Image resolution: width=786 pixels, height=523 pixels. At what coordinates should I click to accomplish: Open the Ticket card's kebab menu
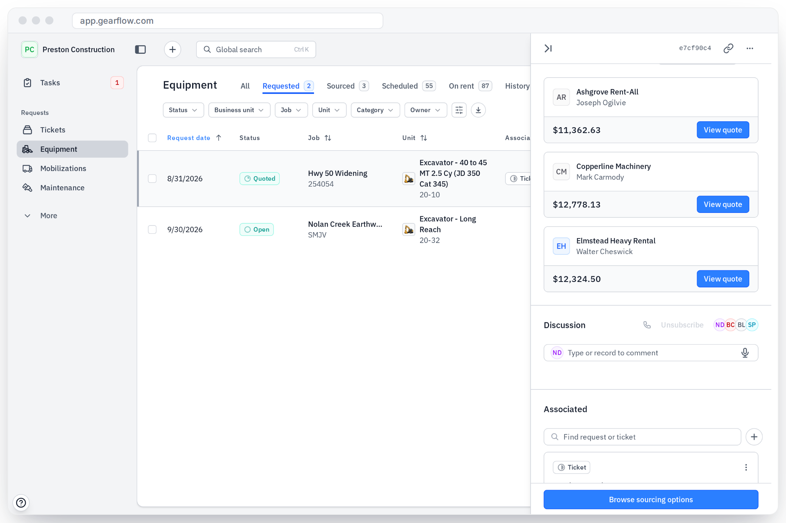[746, 467]
